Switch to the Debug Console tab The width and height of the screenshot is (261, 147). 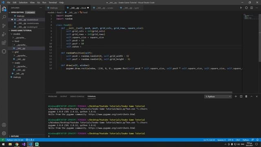pyautogui.click(x=77, y=96)
